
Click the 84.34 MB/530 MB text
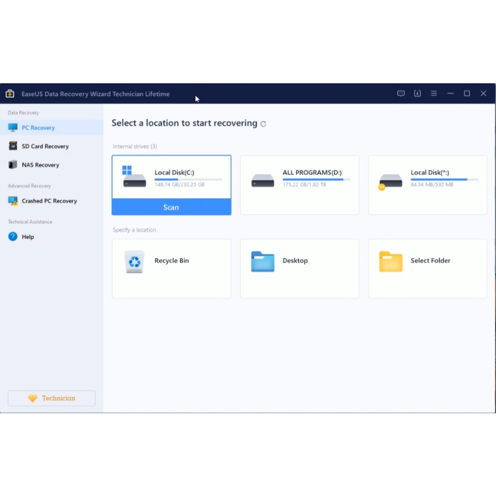click(432, 185)
